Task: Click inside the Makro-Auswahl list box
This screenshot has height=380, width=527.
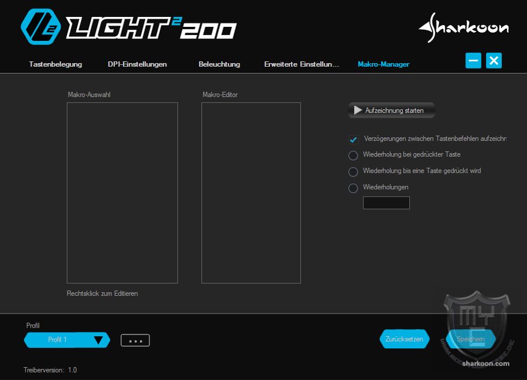Action: coord(122,193)
